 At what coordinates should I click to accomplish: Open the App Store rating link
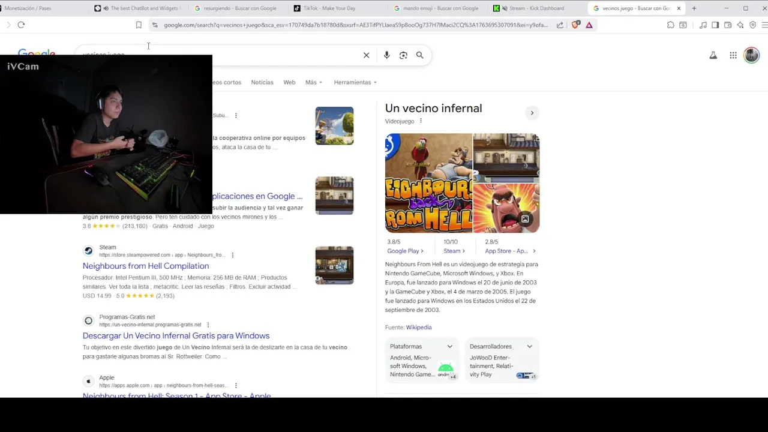(510, 251)
